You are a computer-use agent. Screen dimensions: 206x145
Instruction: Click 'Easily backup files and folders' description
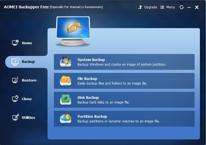click(x=112, y=83)
